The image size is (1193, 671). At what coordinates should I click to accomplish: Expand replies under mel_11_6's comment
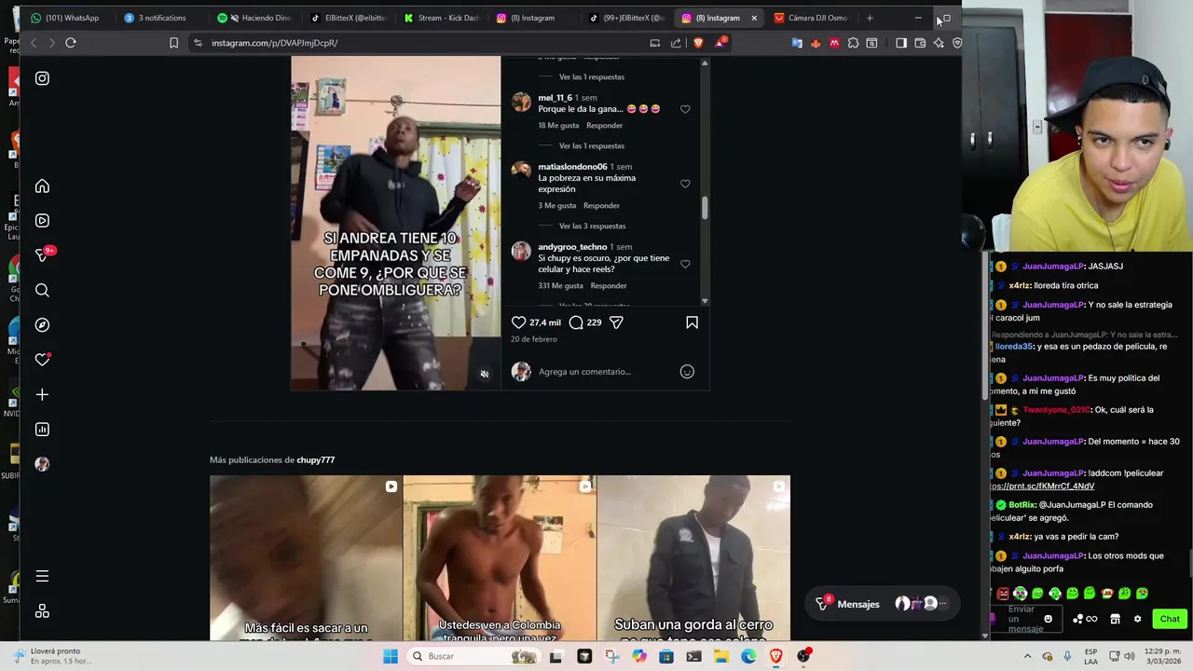(592, 146)
